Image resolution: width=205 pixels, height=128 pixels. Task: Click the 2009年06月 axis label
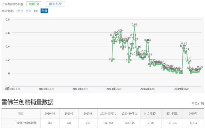coord(46,89)
